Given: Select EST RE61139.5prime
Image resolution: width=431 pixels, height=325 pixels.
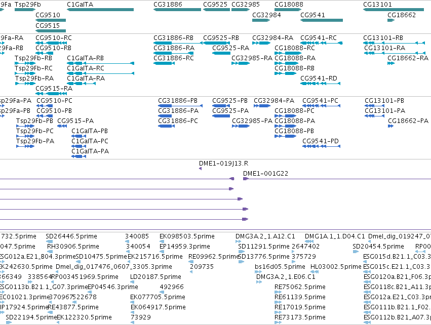Looking at the screenshot, I should [278, 302].
